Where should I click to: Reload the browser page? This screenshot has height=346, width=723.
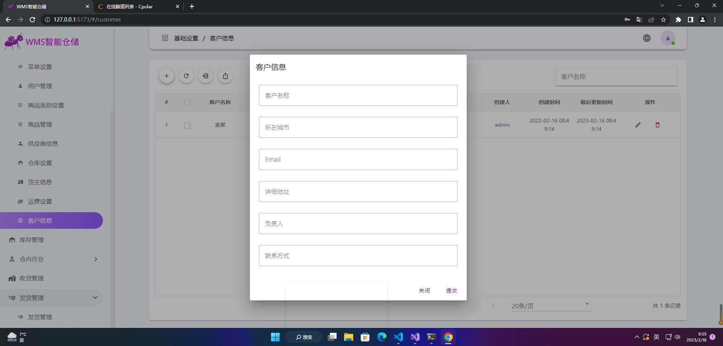(x=32, y=20)
